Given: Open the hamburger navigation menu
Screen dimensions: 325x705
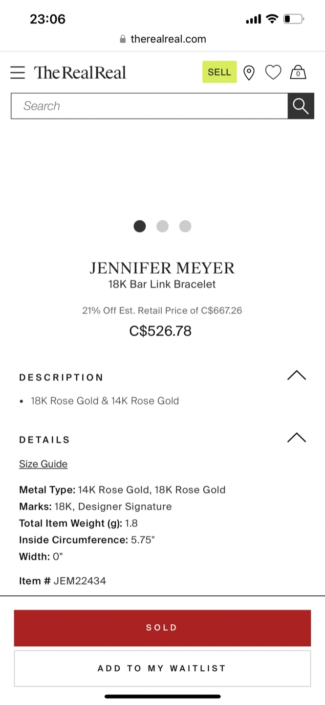Looking at the screenshot, I should coord(18,72).
